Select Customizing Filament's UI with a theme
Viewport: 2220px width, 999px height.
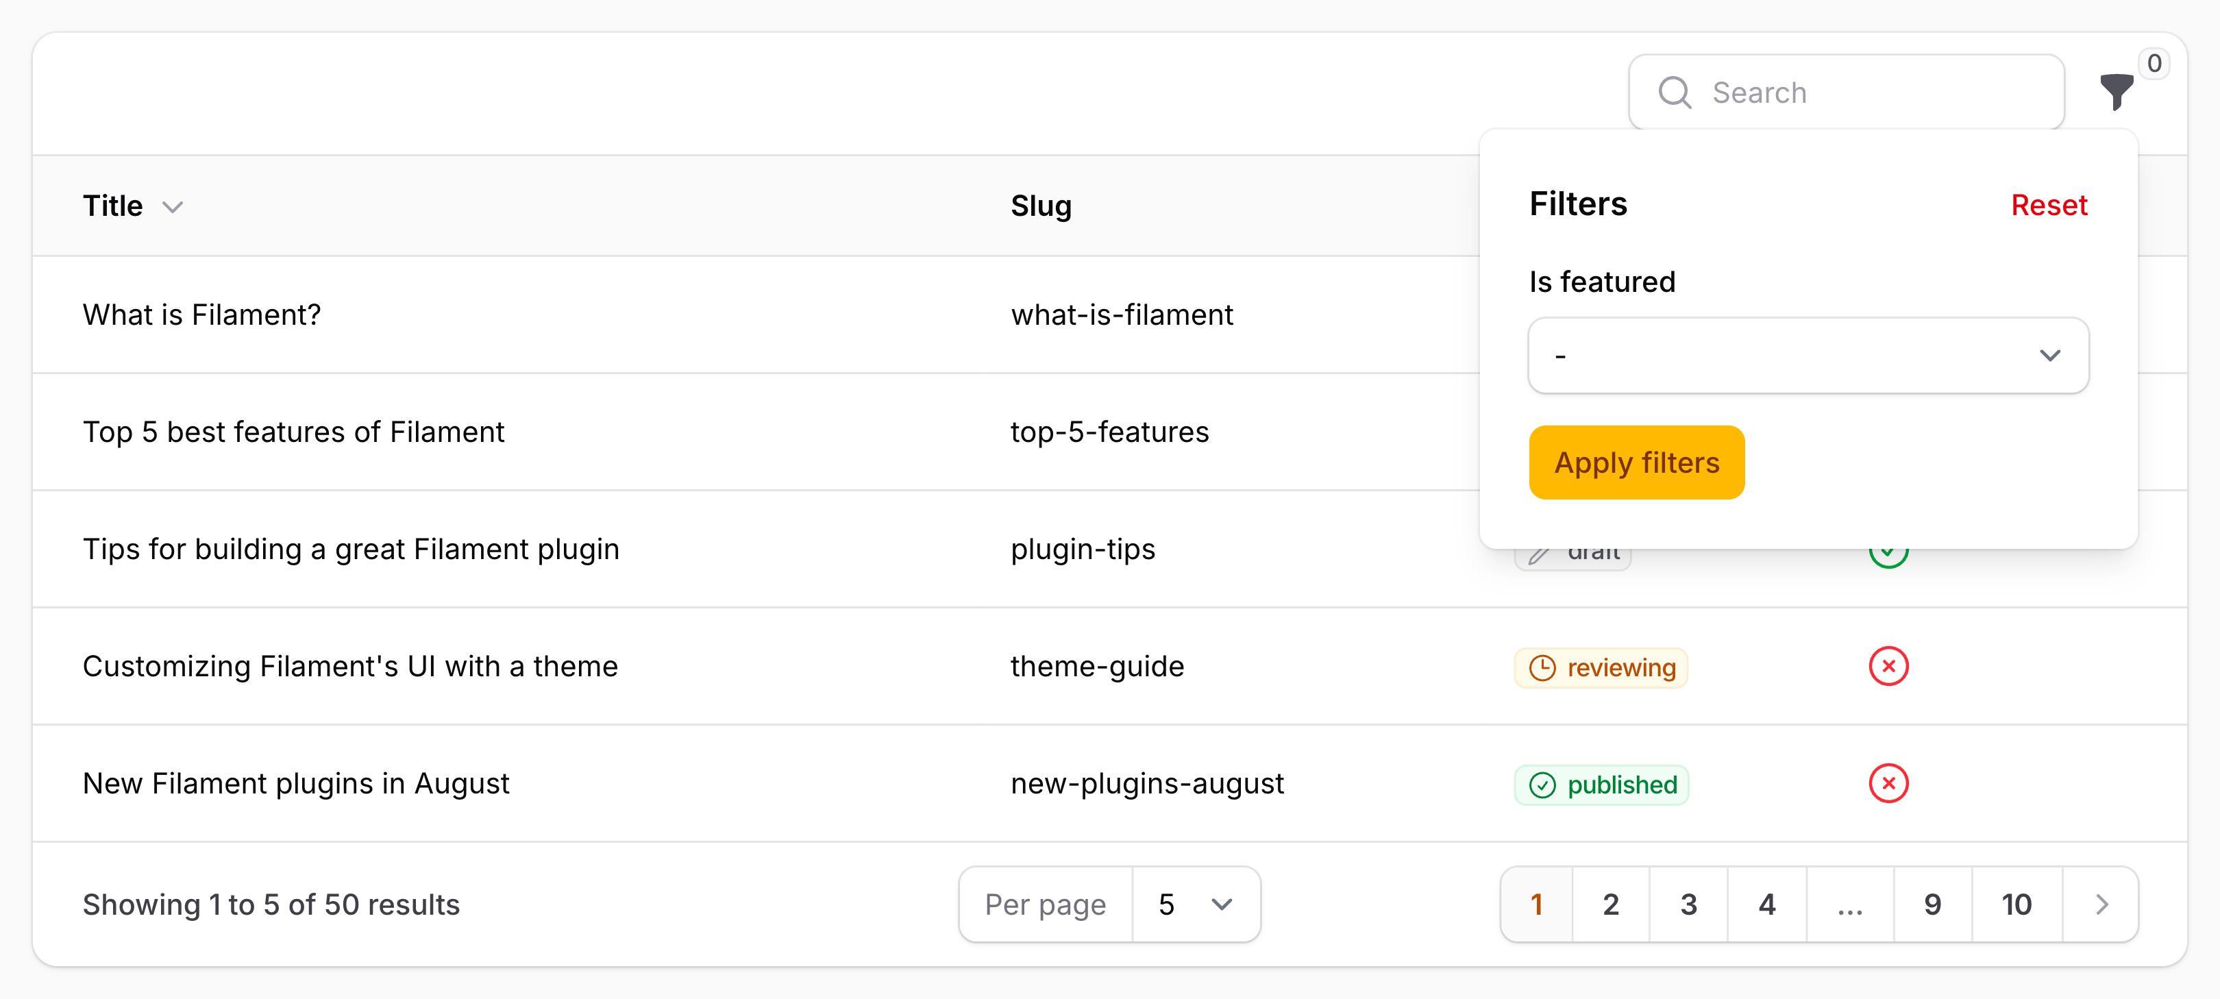tap(350, 666)
